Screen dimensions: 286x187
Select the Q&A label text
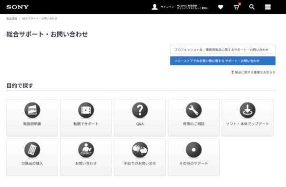coord(140,124)
